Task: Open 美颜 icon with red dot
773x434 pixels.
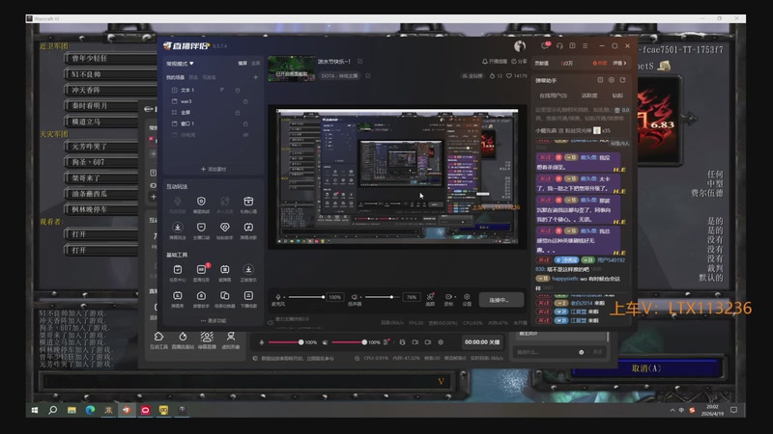Action: point(430,296)
